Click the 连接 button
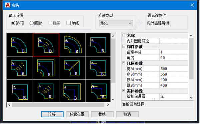 click(52, 114)
